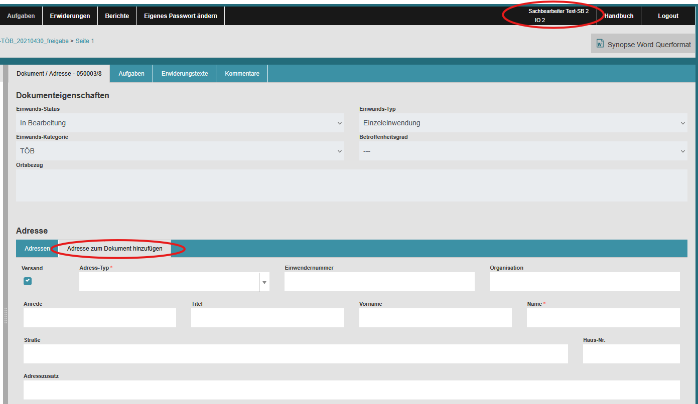Go to the Berichte menu
This screenshot has height=404, width=698.
(117, 16)
